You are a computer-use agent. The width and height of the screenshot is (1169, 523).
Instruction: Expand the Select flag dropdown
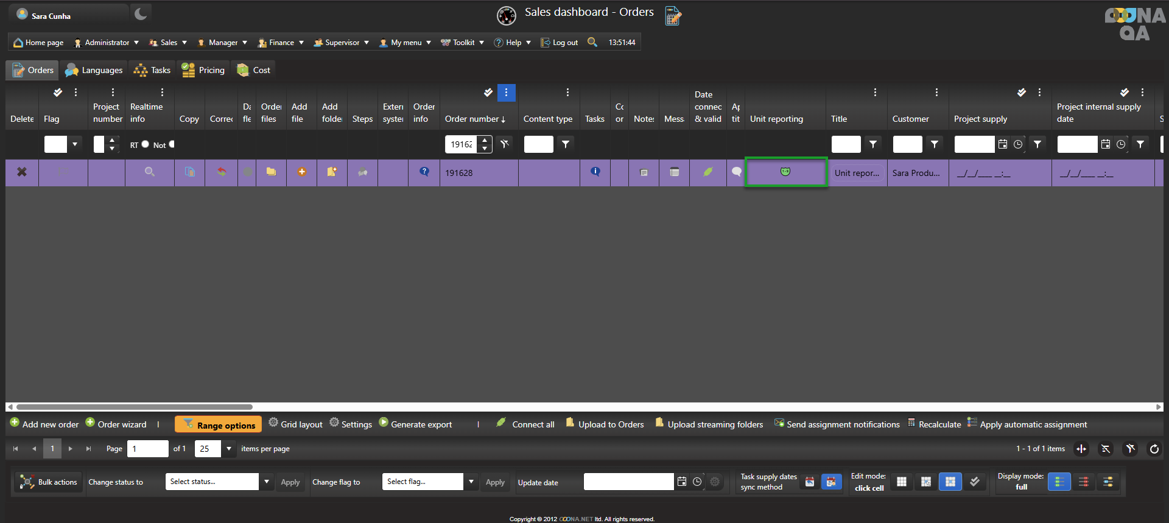(471, 482)
